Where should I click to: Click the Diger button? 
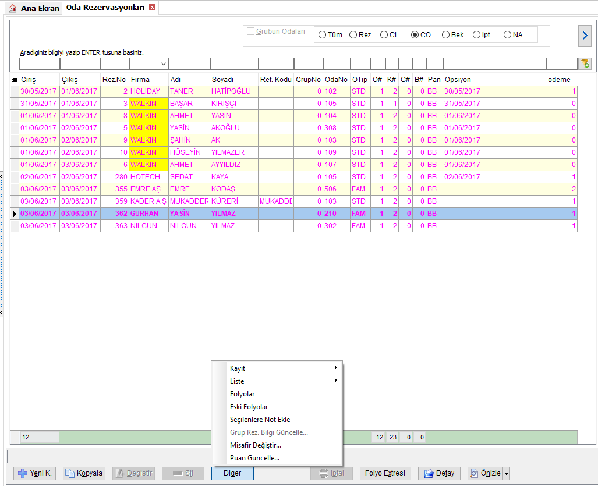232,473
